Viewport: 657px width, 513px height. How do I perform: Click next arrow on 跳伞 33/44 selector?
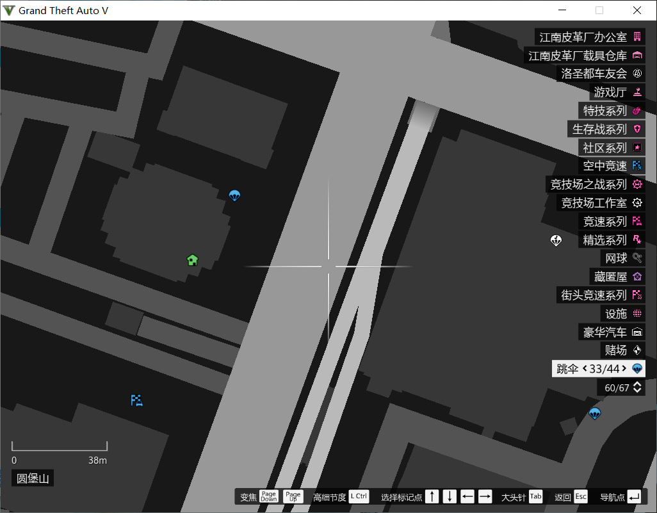624,368
